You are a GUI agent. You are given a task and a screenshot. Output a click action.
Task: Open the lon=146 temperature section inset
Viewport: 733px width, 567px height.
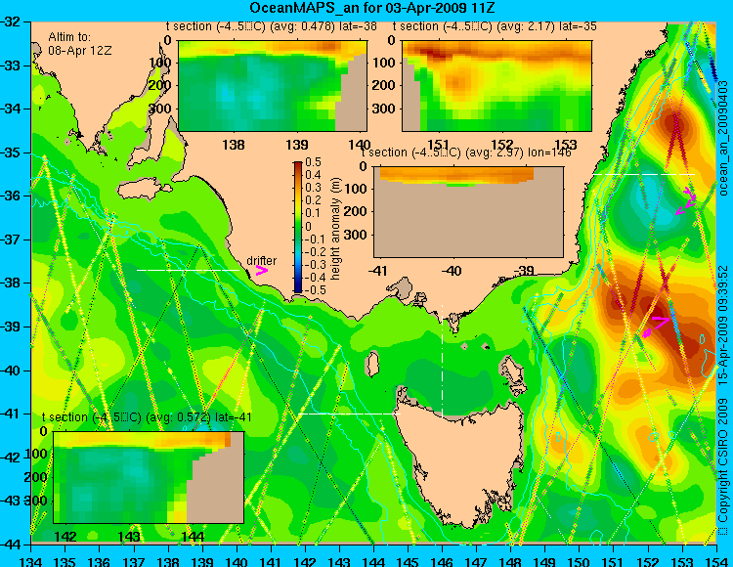point(468,212)
